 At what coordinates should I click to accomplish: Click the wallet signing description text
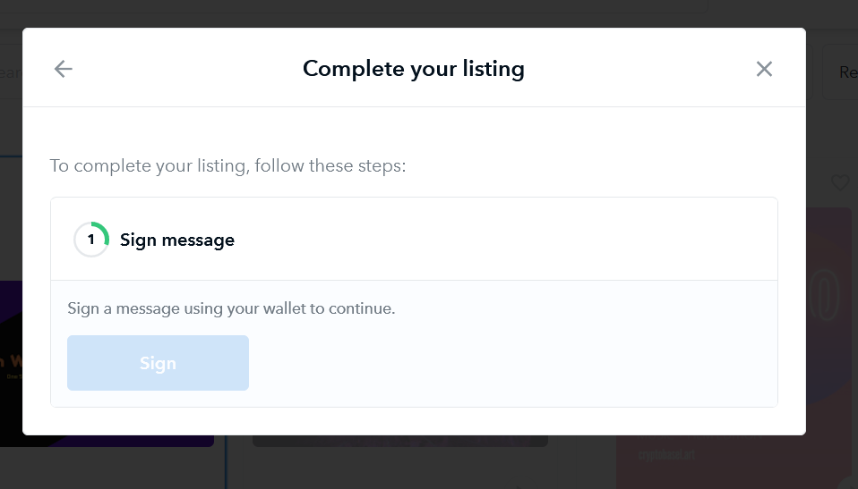coord(231,308)
